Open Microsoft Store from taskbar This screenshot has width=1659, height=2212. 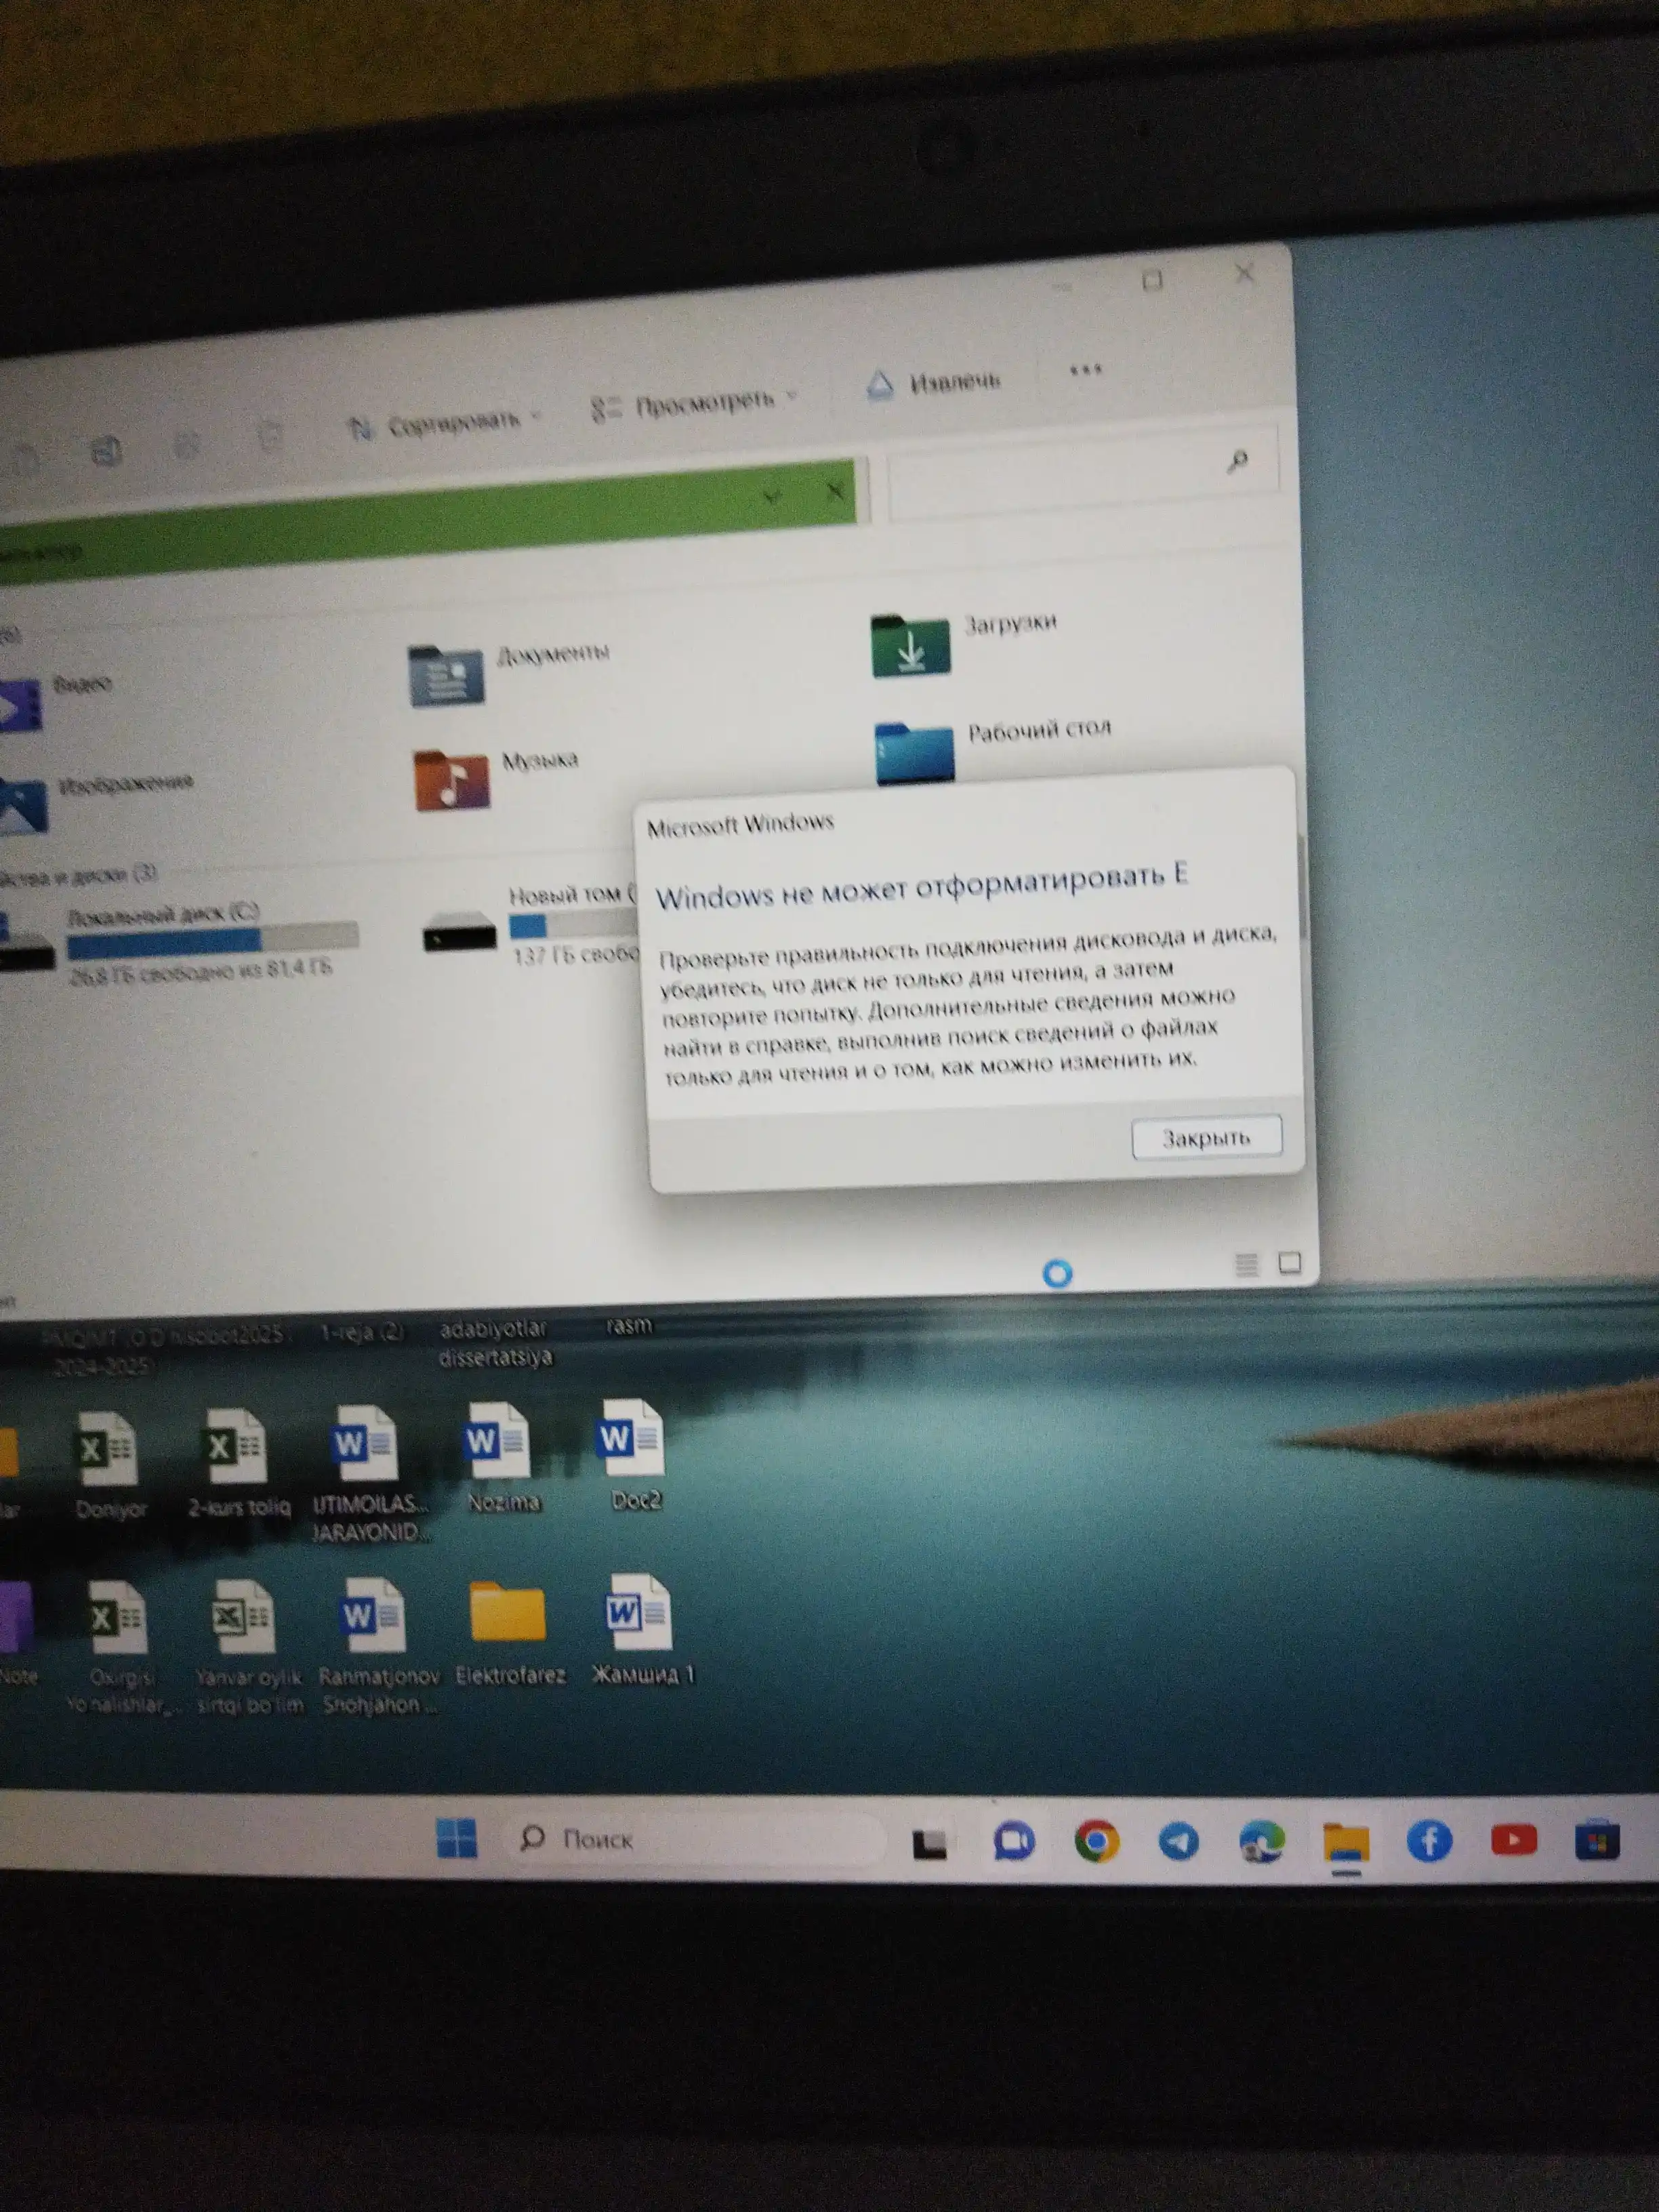point(1597,1841)
